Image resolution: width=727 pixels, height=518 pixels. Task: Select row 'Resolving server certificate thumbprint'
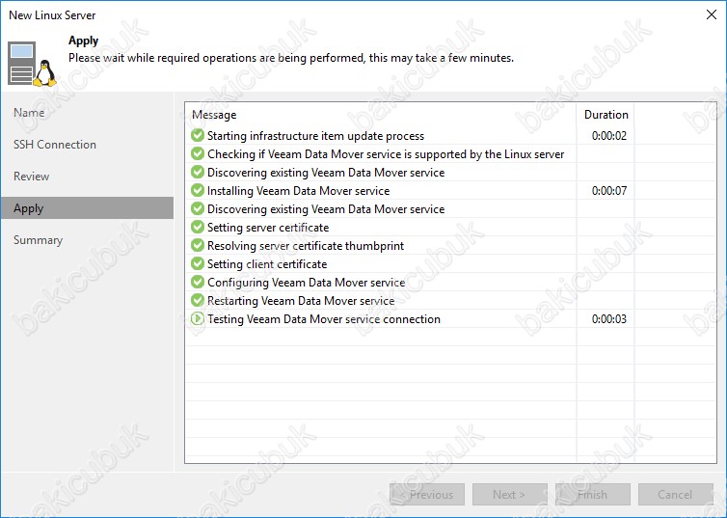point(450,245)
